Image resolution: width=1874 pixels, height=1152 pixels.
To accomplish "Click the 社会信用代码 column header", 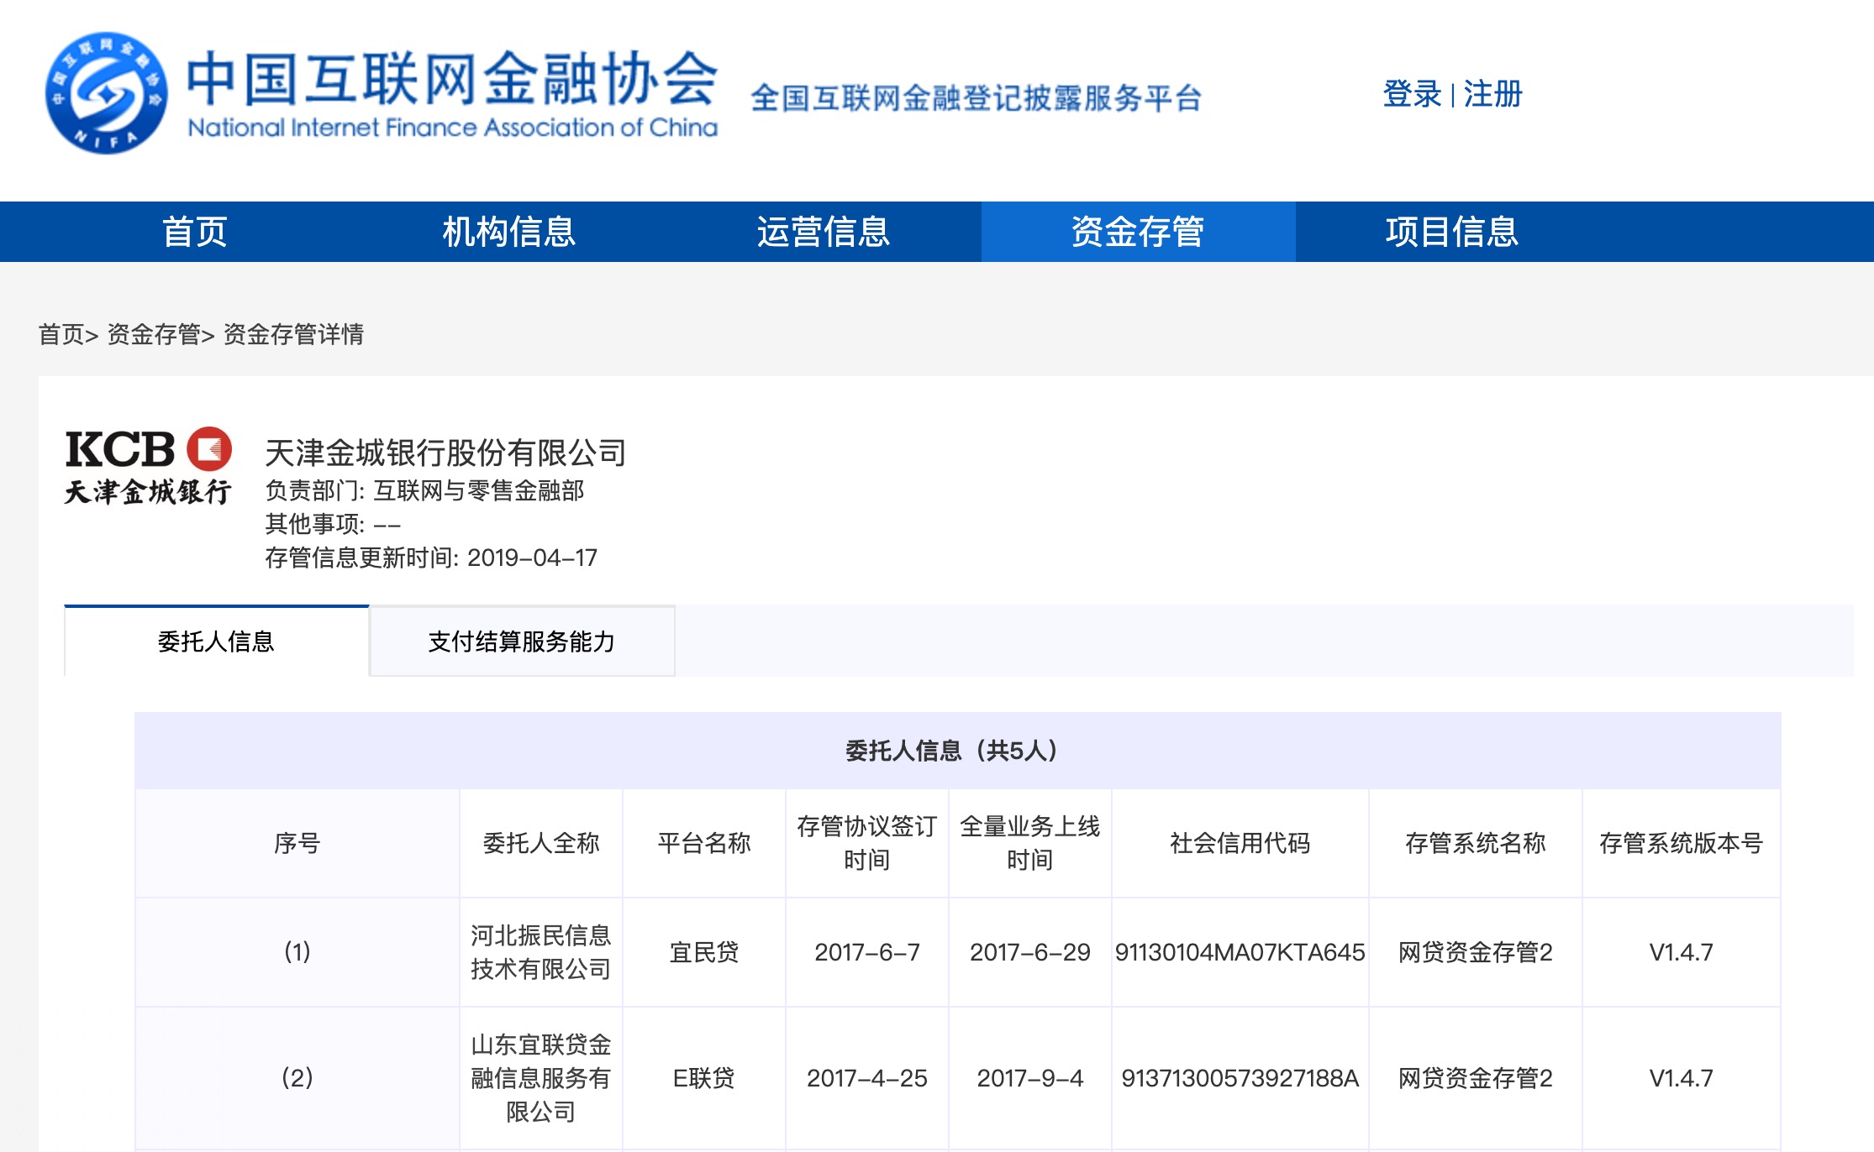I will click(1240, 843).
